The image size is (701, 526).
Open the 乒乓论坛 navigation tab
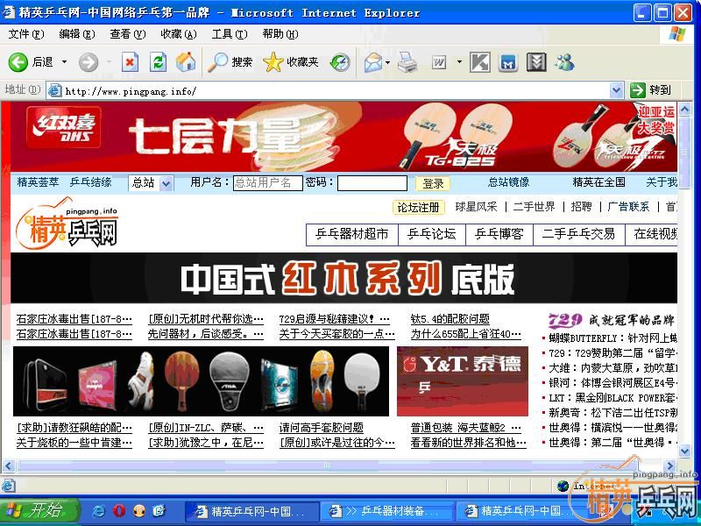tap(432, 234)
